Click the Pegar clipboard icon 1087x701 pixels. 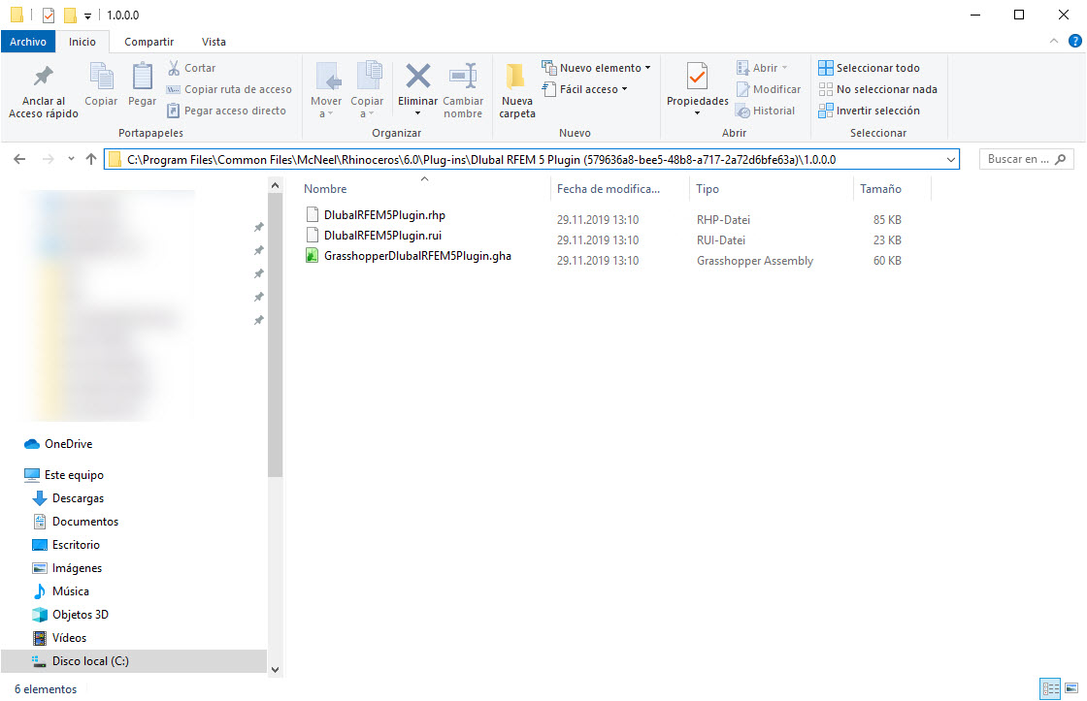pos(142,84)
